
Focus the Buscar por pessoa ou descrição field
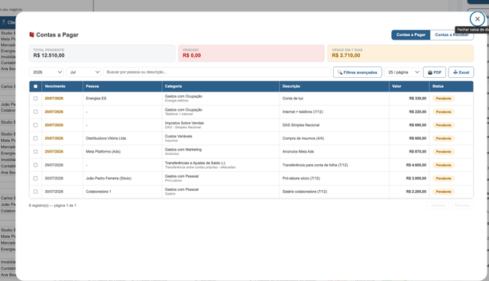pyautogui.click(x=217, y=73)
